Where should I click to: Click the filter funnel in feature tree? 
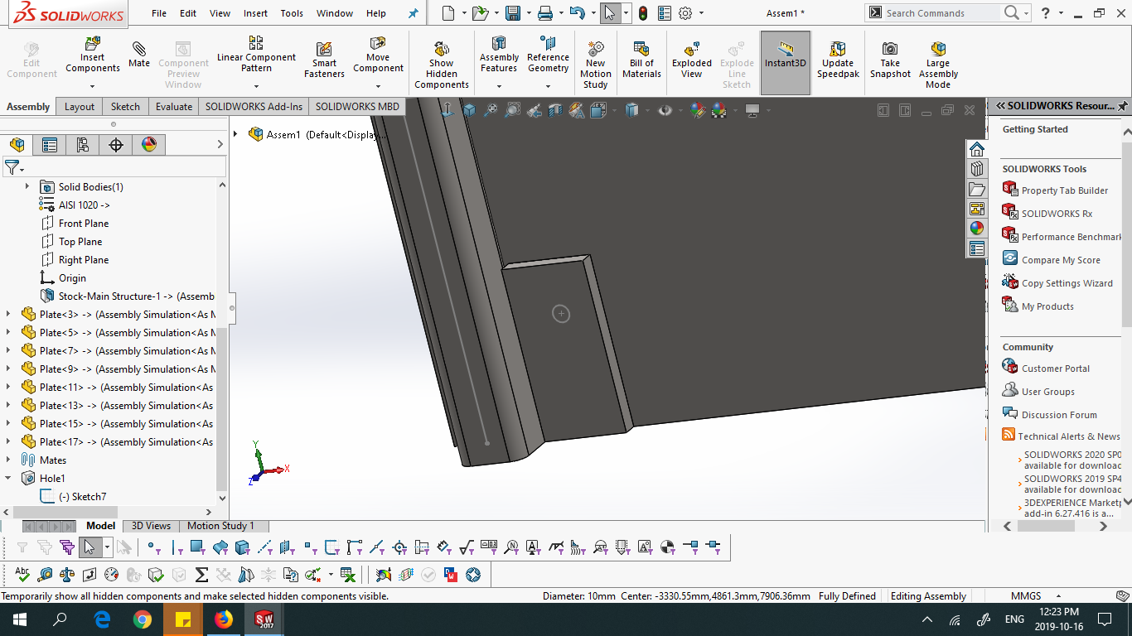[12, 167]
